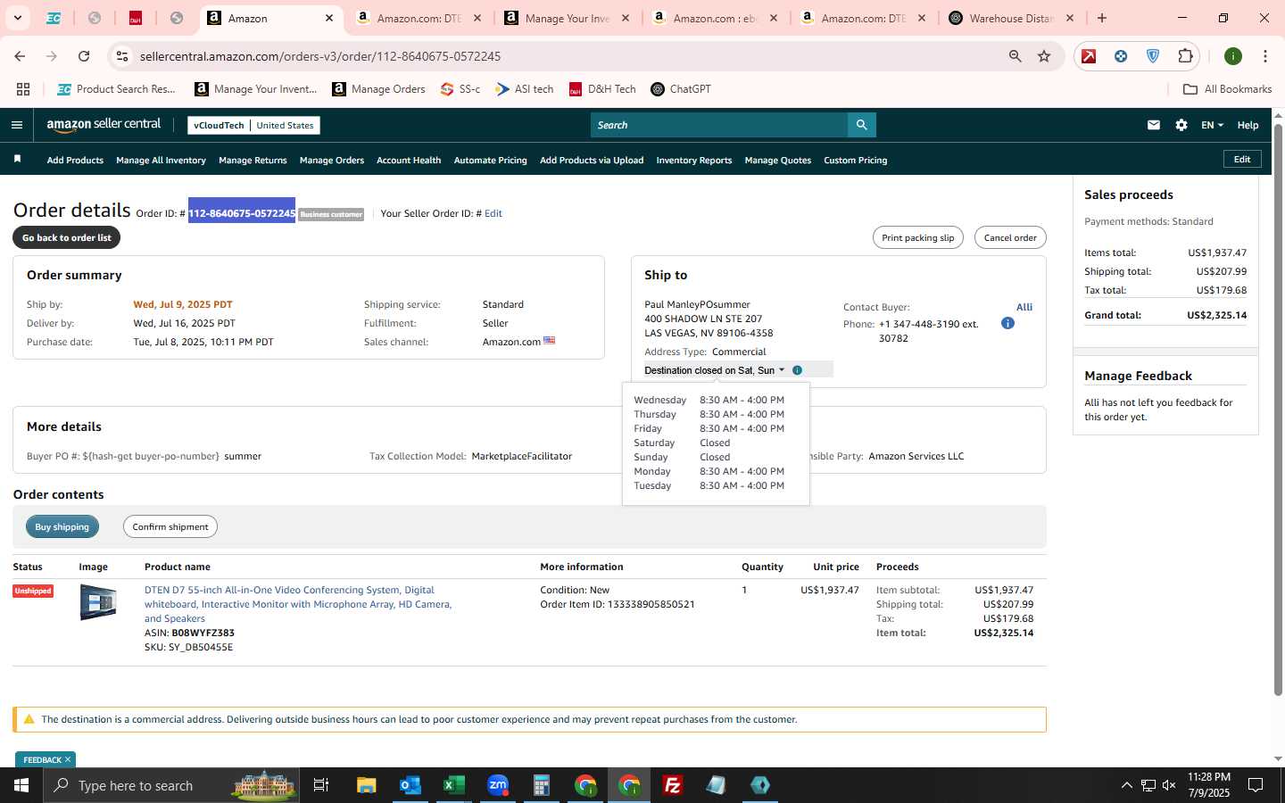Expand the EN language dropdown
Viewport: 1285px width, 803px height.
[1212, 125]
